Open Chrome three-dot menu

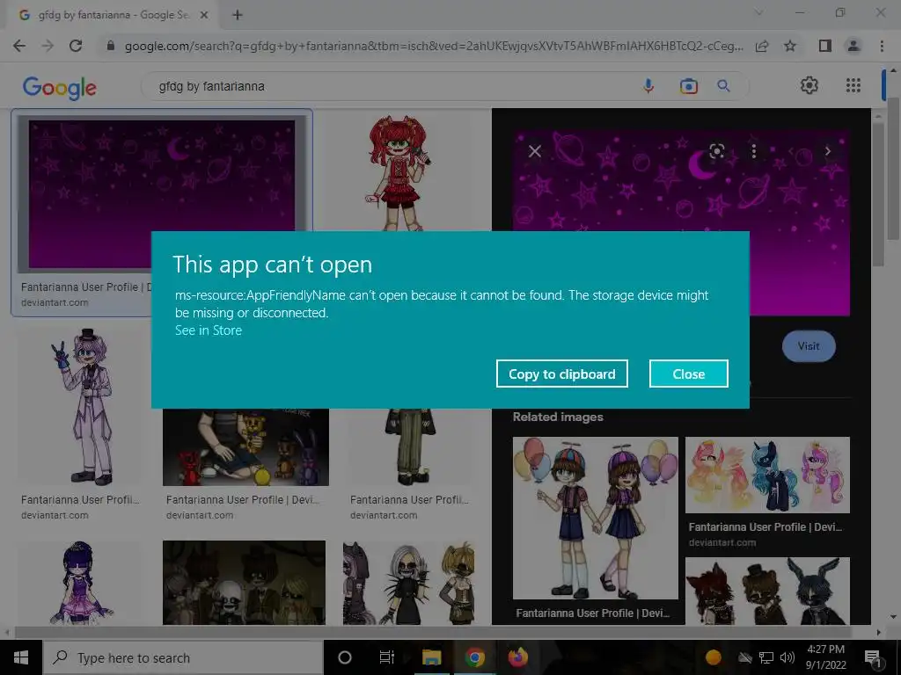[882, 46]
